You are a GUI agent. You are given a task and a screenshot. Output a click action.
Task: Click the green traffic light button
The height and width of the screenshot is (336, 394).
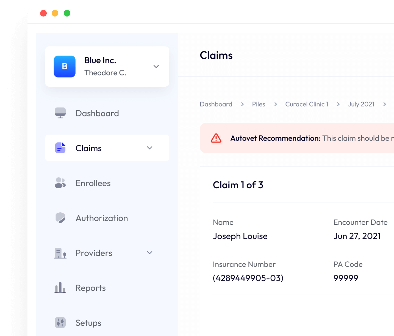pyautogui.click(x=66, y=13)
